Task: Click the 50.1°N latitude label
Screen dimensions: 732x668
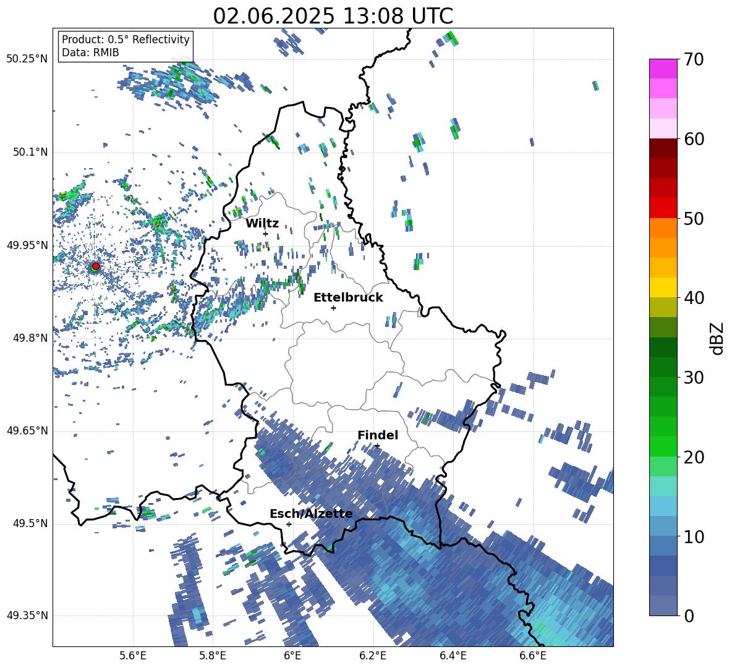Action: (30, 152)
